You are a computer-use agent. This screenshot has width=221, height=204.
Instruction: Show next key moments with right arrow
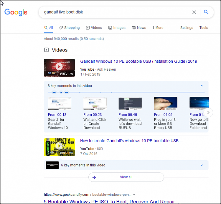(208, 113)
